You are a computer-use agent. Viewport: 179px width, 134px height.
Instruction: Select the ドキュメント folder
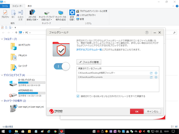[19, 57]
